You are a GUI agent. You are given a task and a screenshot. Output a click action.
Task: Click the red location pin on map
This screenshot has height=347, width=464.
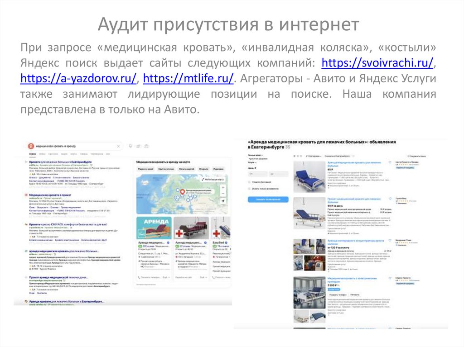(x=183, y=192)
